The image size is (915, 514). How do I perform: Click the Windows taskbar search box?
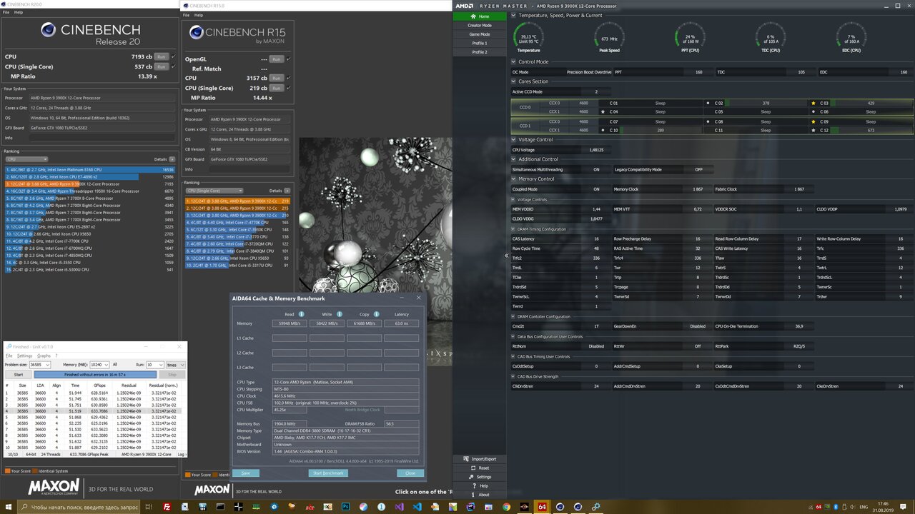[x=79, y=507]
